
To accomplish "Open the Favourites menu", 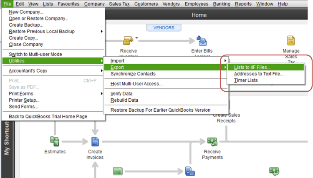I will (x=68, y=4).
